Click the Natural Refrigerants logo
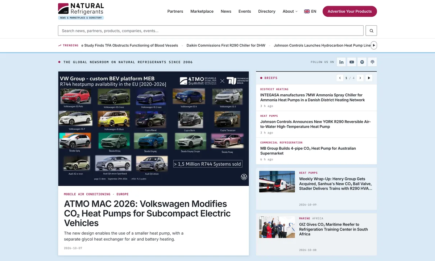This screenshot has width=435, height=261. click(x=81, y=11)
